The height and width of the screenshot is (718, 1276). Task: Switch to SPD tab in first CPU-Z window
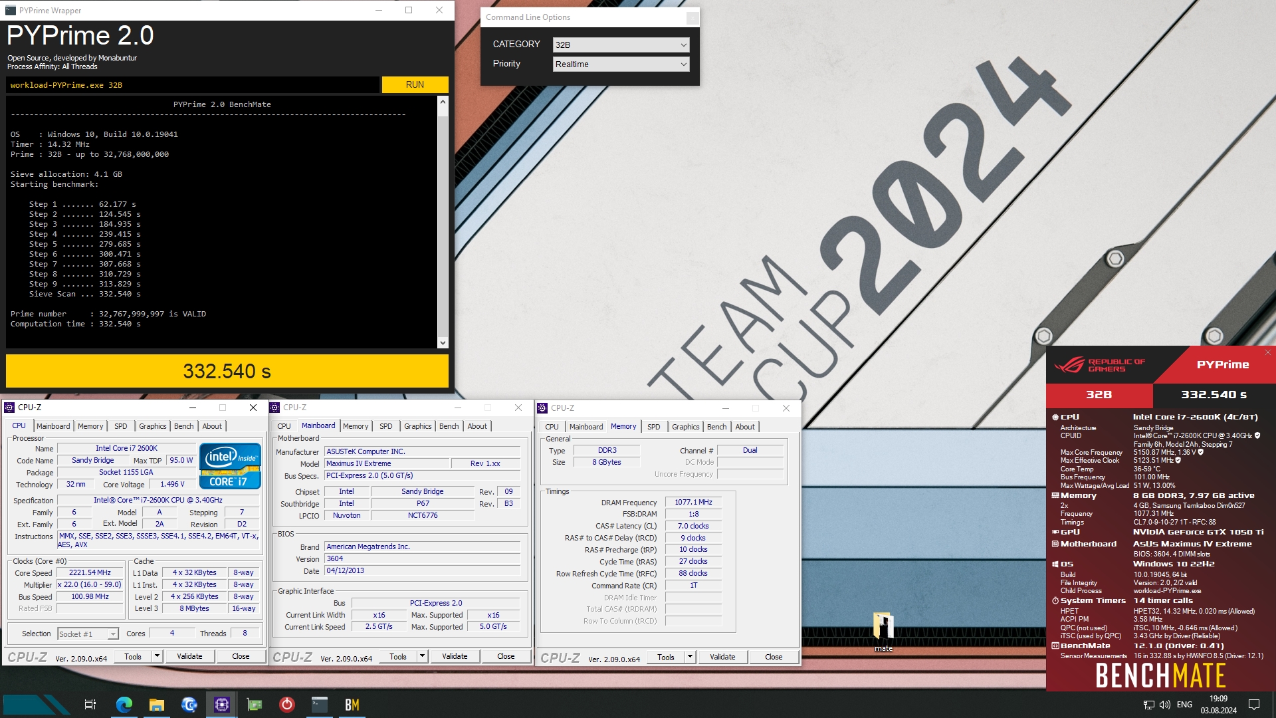pyautogui.click(x=120, y=426)
